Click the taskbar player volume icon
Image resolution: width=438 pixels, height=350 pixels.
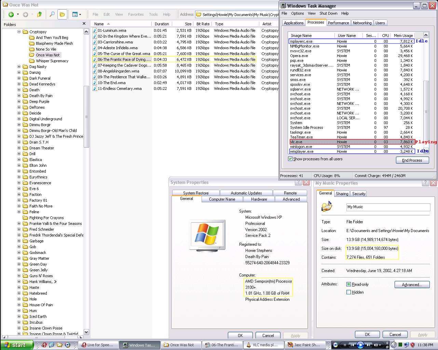(376, 345)
